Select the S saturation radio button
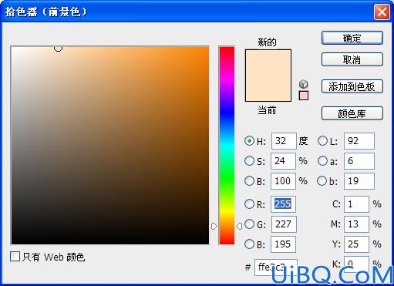Screen dimensions: 394x286 [249, 161]
